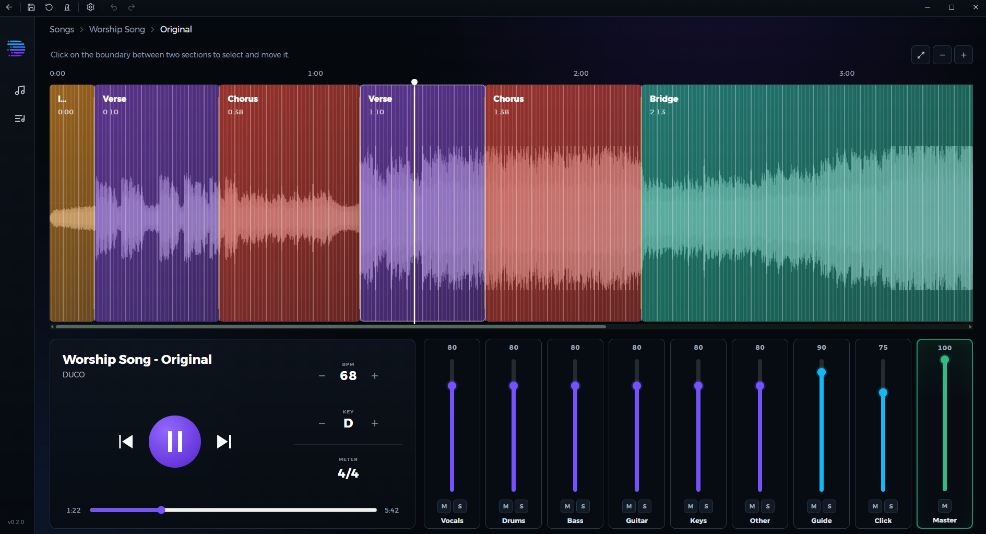Solo the Guide track
This screenshot has height=534, width=986.
[x=829, y=506]
